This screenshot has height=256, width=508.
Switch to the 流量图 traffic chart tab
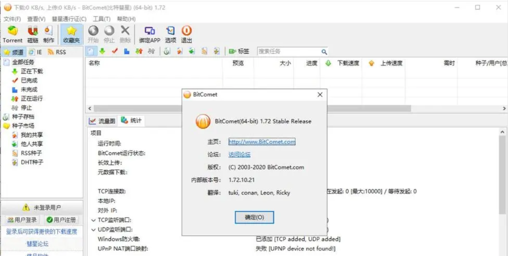tap(102, 121)
